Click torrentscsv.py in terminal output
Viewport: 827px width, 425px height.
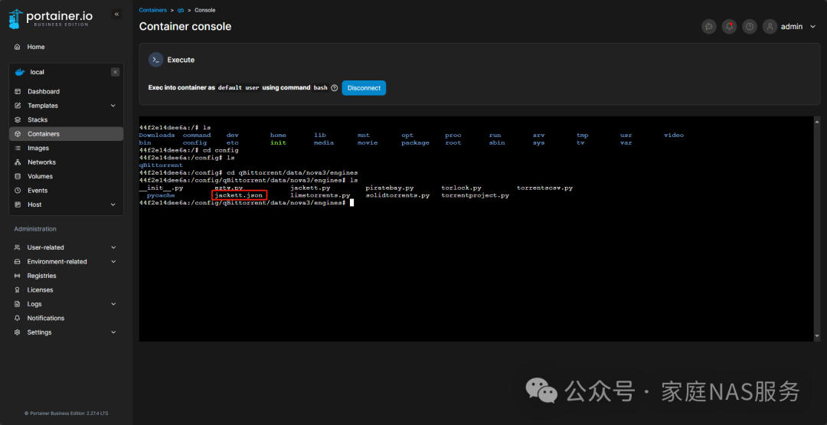pyautogui.click(x=545, y=188)
